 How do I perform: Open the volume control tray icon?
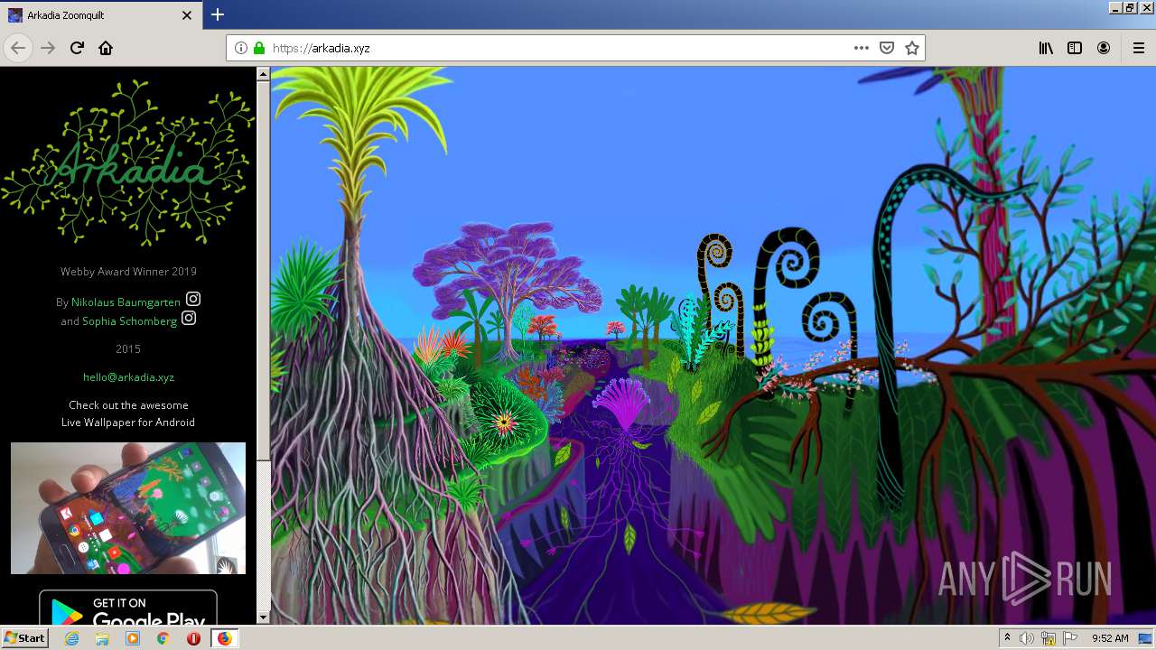click(x=1027, y=638)
